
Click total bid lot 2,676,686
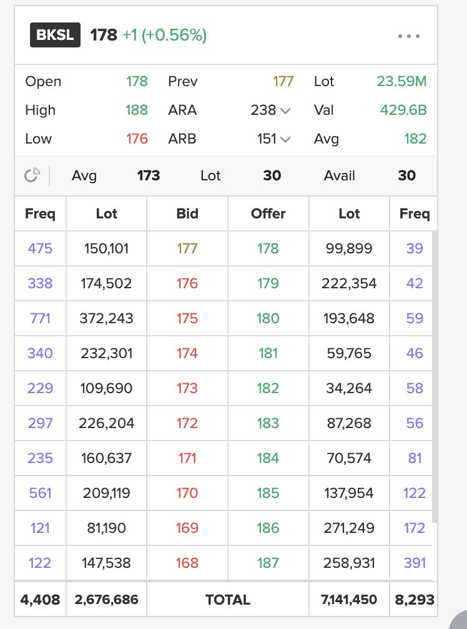(x=106, y=600)
